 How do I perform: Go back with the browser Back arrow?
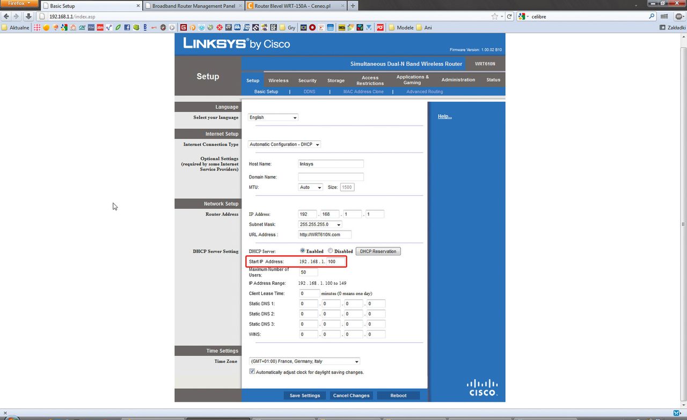pos(6,17)
